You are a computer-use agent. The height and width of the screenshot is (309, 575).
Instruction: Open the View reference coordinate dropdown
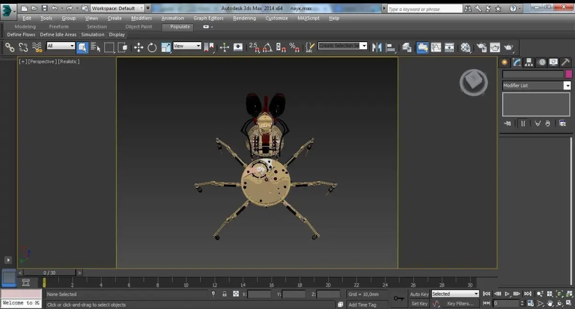pos(187,46)
